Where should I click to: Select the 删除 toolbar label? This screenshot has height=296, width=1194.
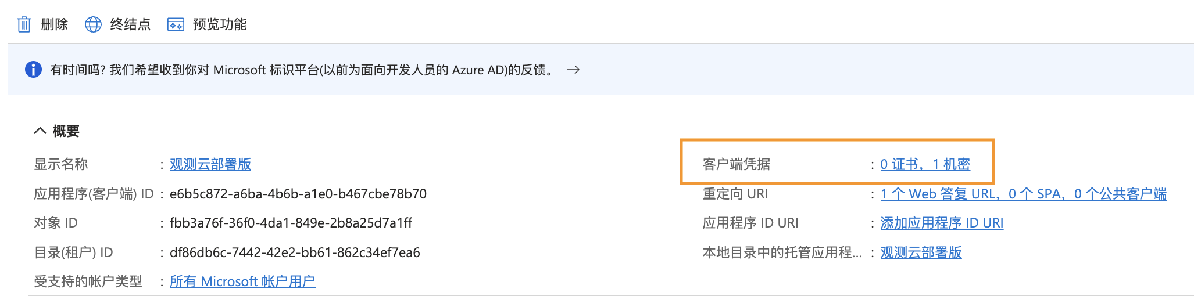pos(55,24)
